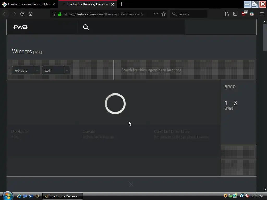Click the security shield tray icon

pos(226,196)
